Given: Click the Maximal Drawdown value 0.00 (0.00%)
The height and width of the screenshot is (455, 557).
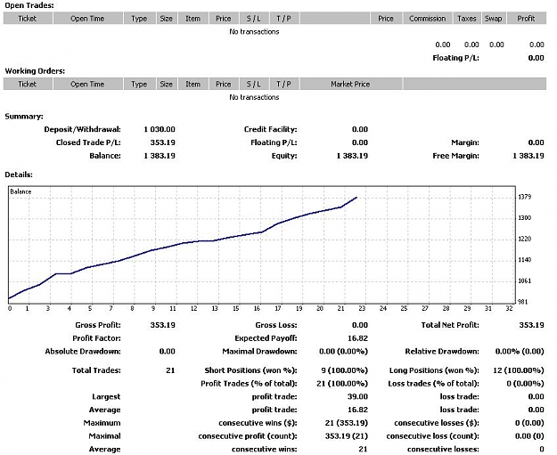Looking at the screenshot, I should click(343, 352).
